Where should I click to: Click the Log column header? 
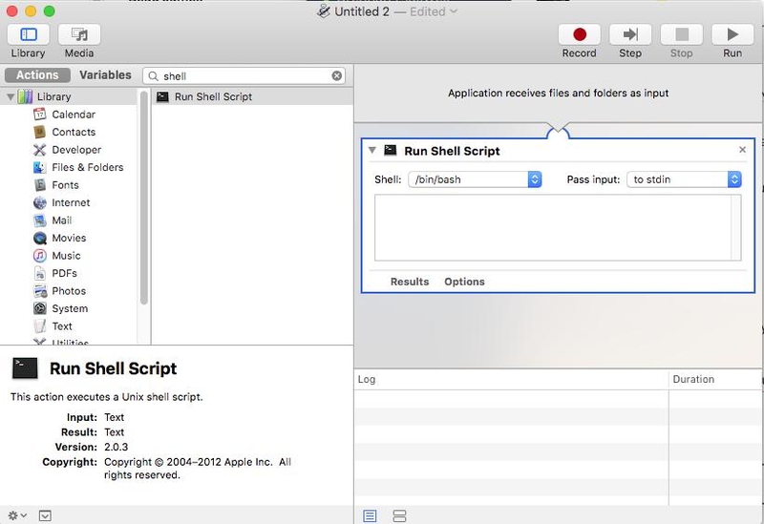(511, 379)
